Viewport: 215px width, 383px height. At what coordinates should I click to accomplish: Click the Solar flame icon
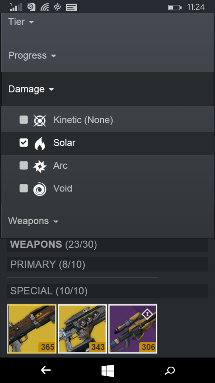click(x=40, y=143)
